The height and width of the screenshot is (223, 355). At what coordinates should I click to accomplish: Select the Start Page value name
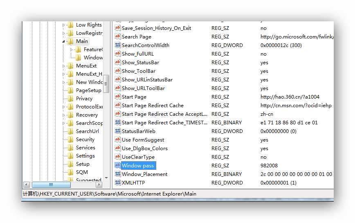[134, 97]
